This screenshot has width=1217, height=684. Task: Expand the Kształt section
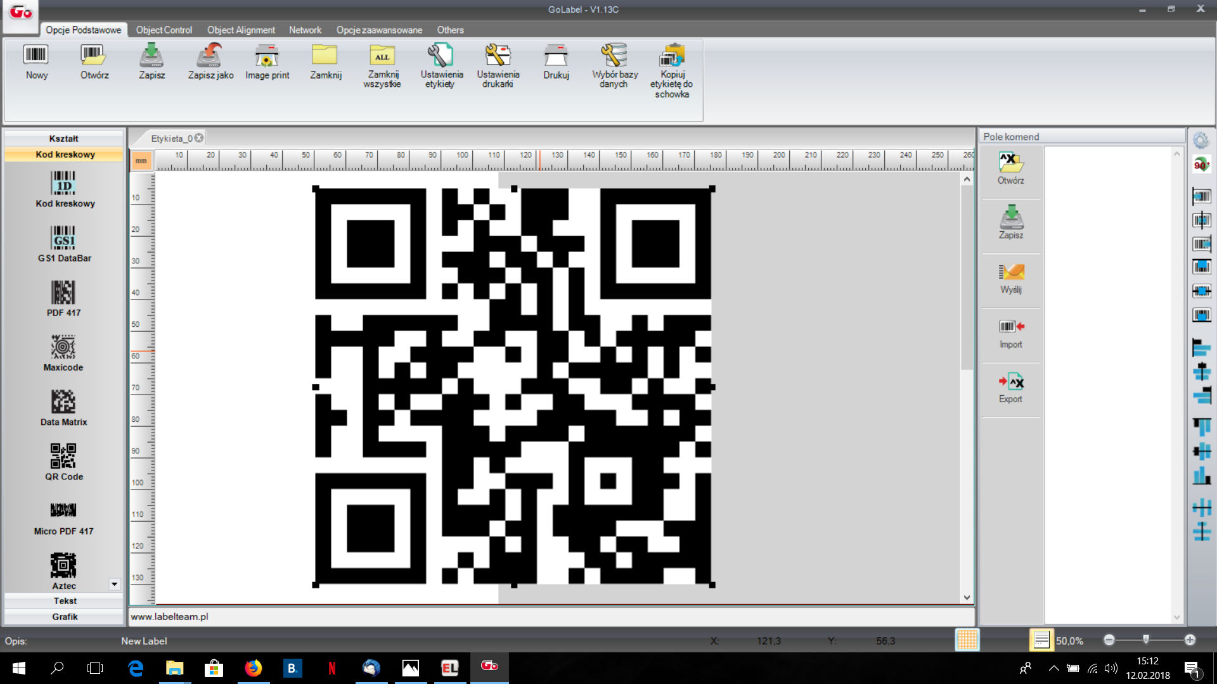63,138
